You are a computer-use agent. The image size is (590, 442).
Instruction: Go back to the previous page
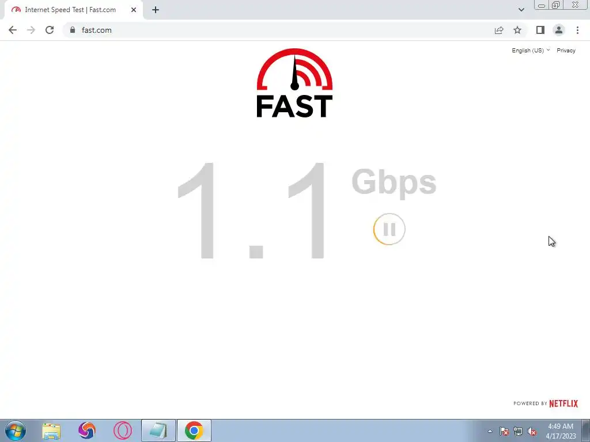13,30
